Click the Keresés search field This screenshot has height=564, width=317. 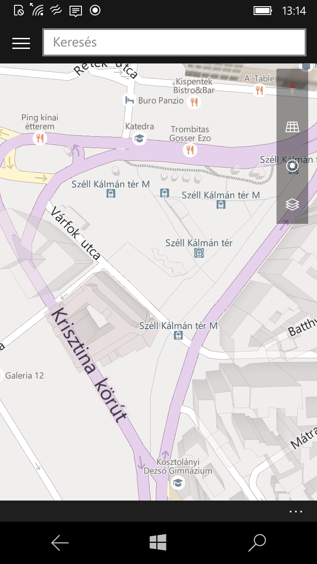pyautogui.click(x=174, y=42)
